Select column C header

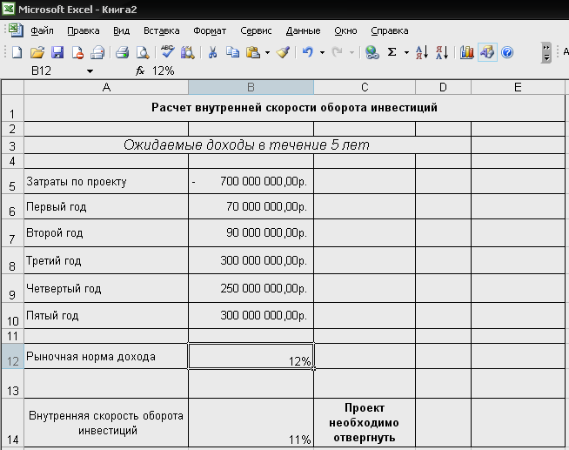365,87
